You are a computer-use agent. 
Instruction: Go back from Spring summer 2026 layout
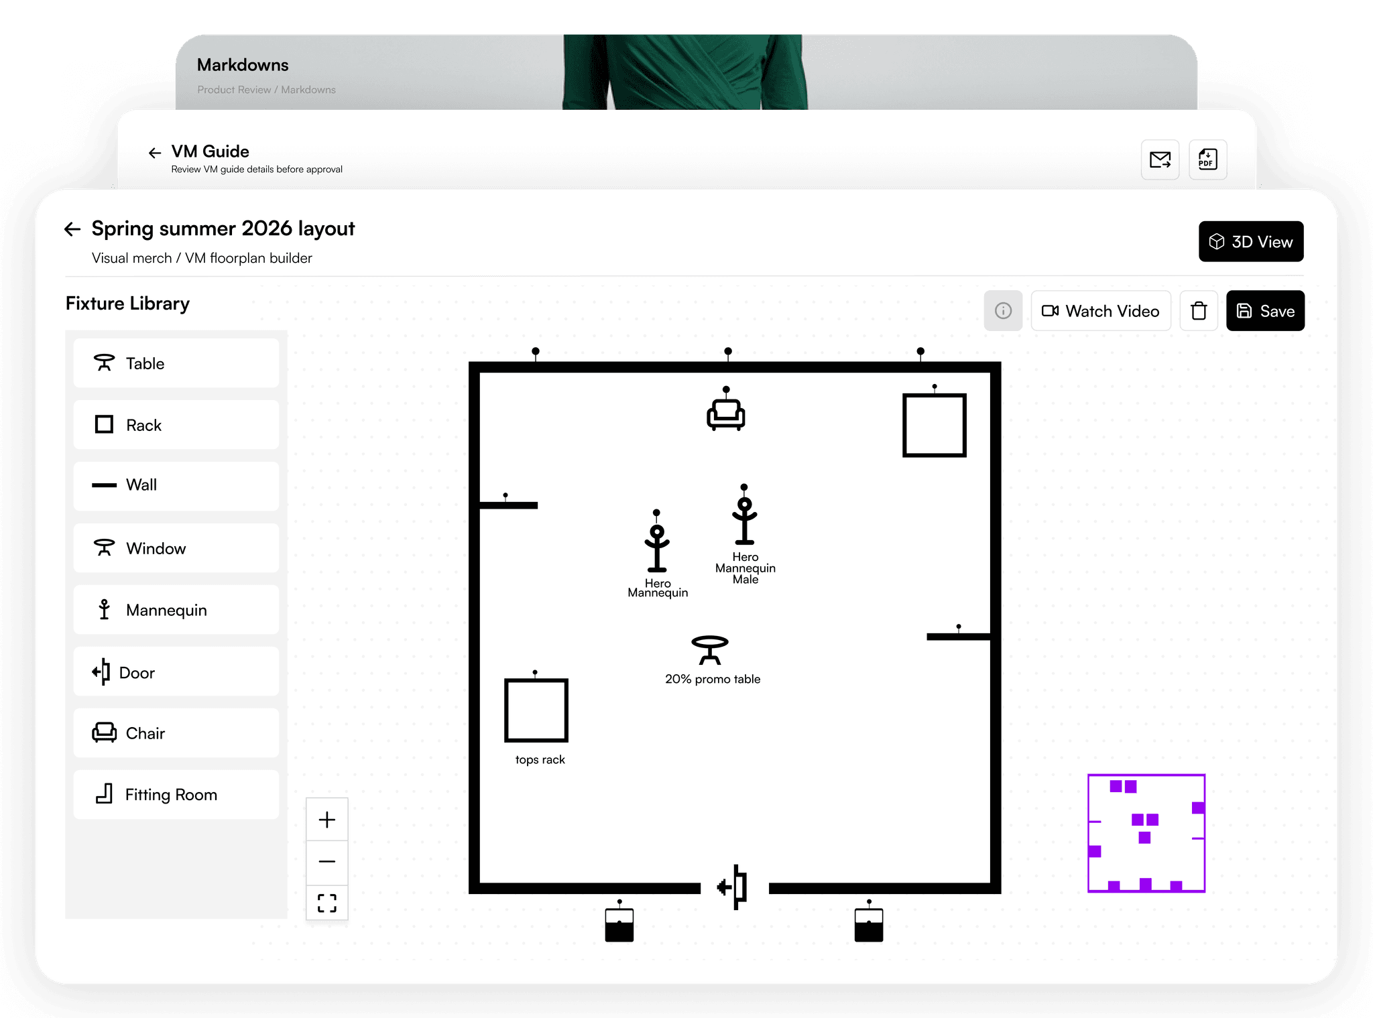click(x=72, y=229)
